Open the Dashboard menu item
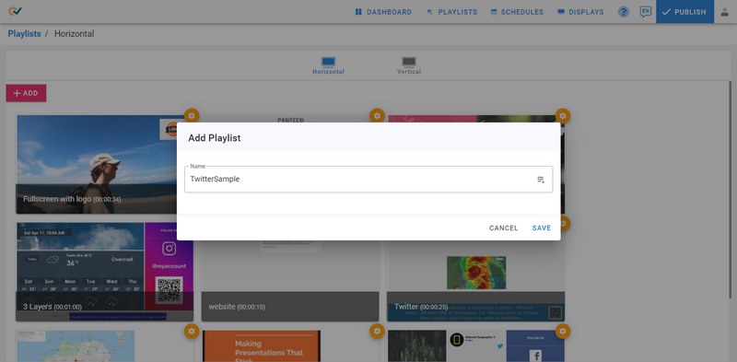This screenshot has height=362, width=737. 383,12
